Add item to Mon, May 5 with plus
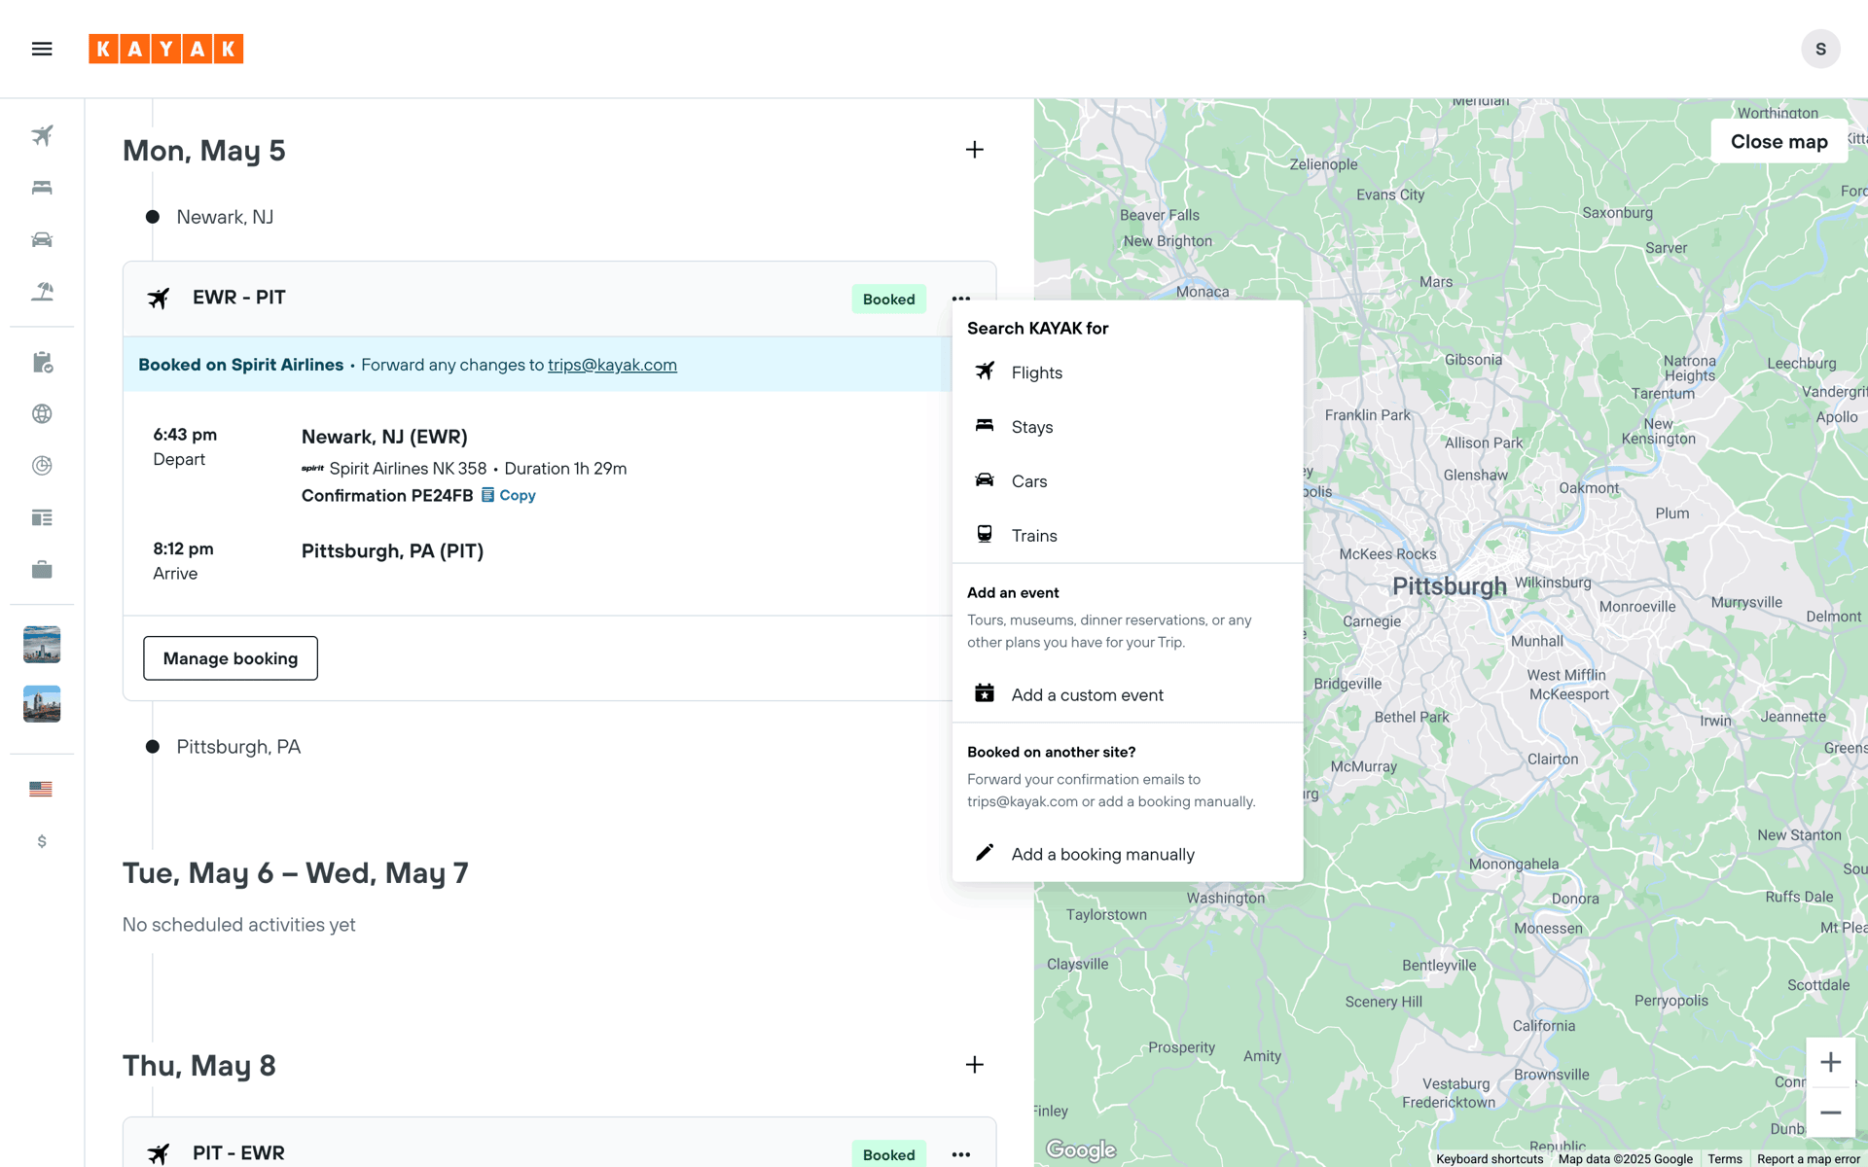This screenshot has width=1868, height=1167. 975,150
